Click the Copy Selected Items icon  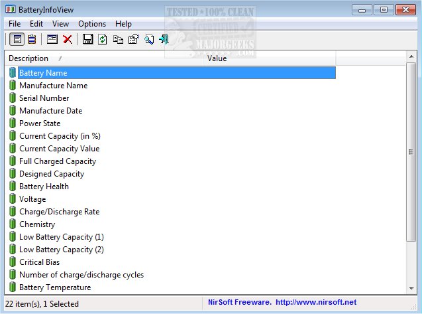coord(118,40)
